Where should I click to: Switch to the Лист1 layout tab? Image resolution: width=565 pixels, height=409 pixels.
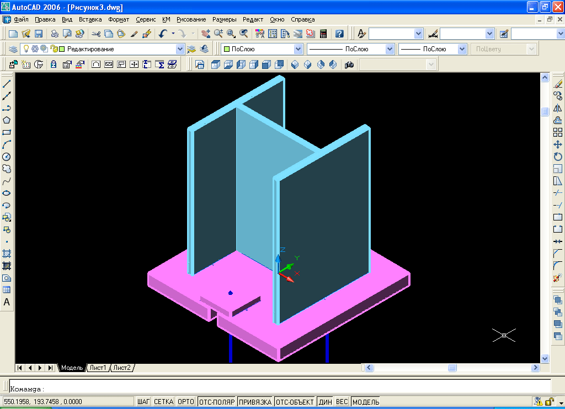(98, 368)
